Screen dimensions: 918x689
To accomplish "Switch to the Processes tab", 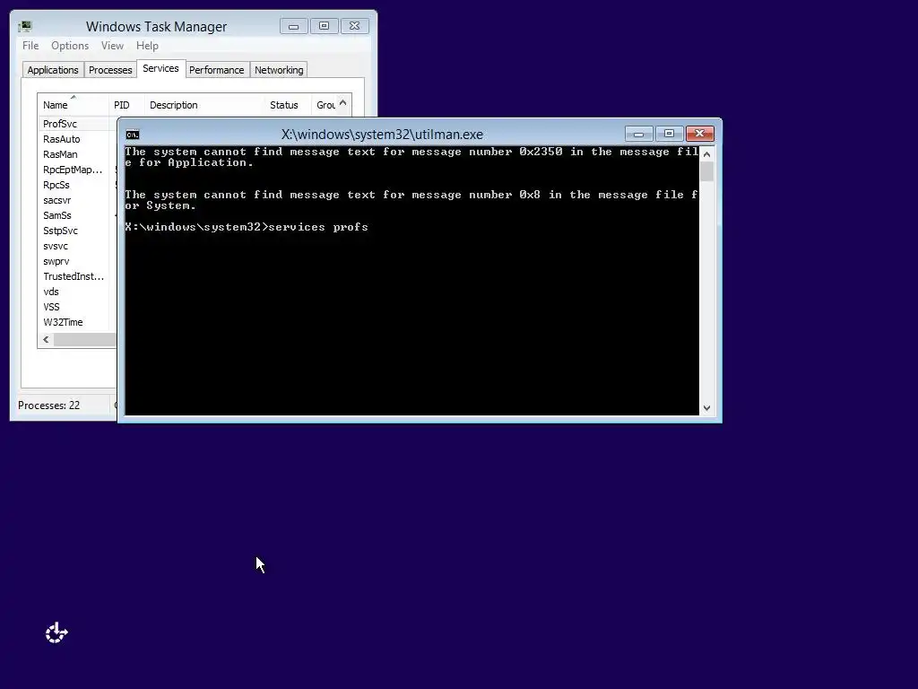I will (110, 70).
